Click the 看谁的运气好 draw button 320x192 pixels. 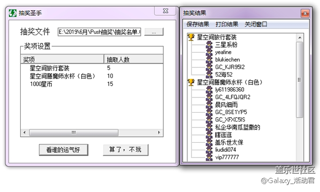[64, 150]
